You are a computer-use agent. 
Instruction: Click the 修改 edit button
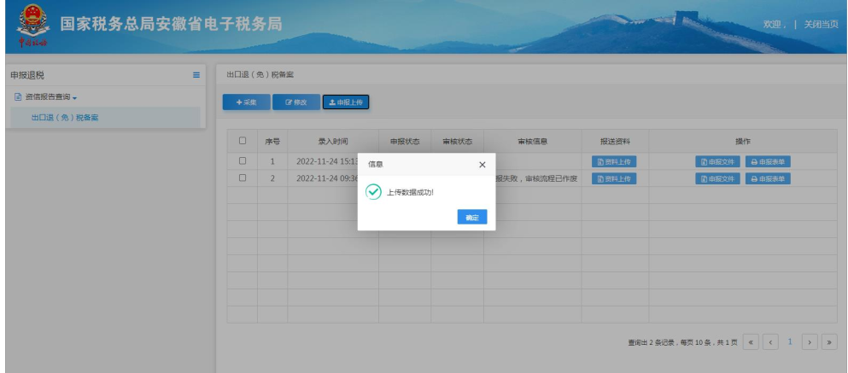(x=295, y=102)
